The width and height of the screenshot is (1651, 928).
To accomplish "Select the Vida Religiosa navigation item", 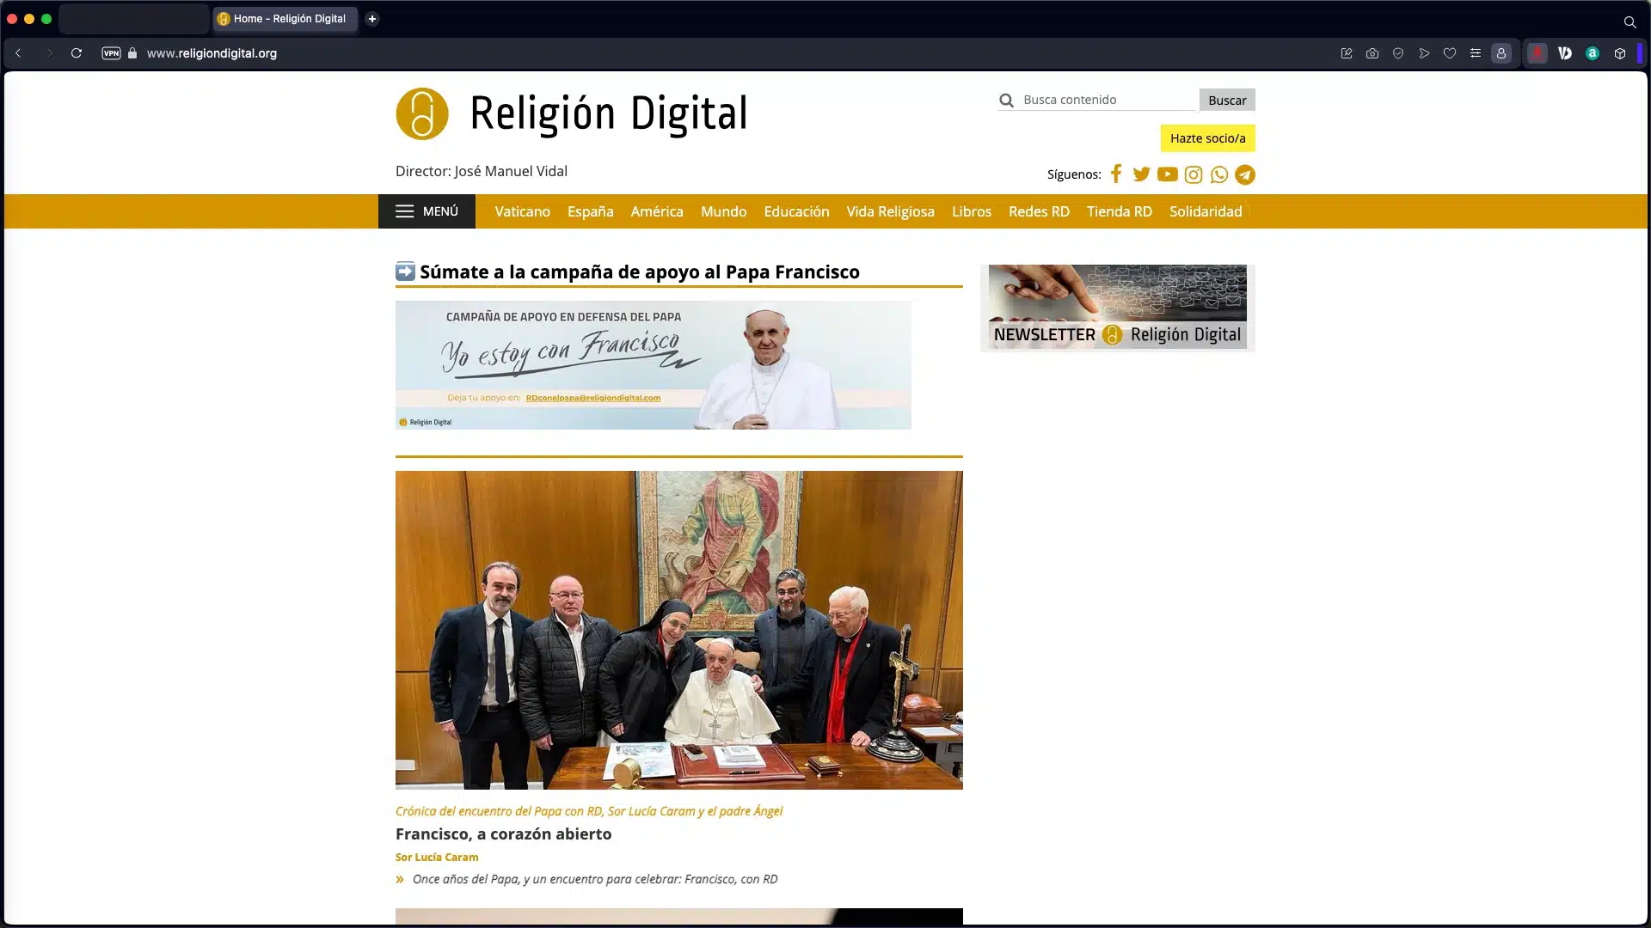I will (890, 211).
